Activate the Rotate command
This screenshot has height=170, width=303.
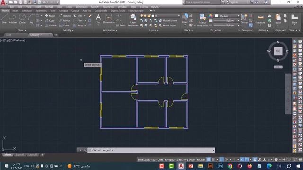65,16
